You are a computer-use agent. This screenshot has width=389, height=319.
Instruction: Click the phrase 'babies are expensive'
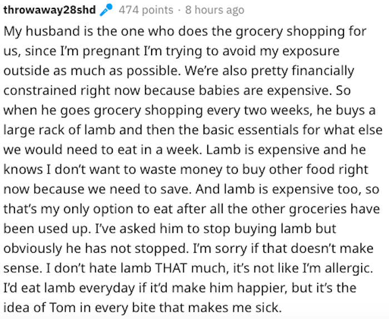(x=265, y=90)
